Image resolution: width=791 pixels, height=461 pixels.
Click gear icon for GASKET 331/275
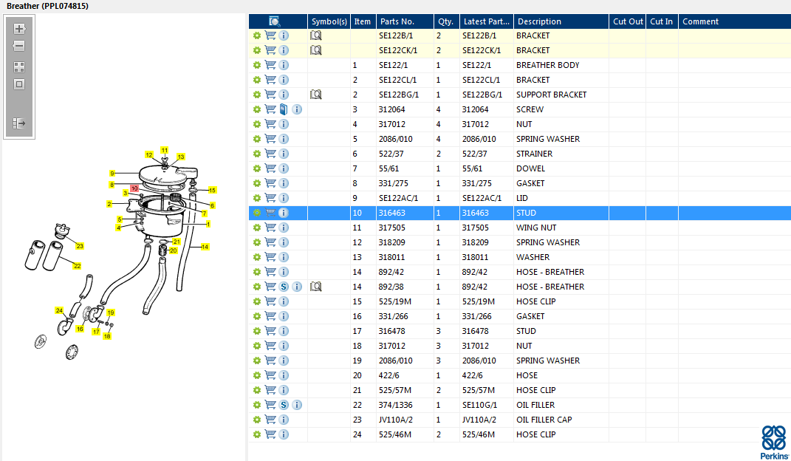(x=257, y=183)
